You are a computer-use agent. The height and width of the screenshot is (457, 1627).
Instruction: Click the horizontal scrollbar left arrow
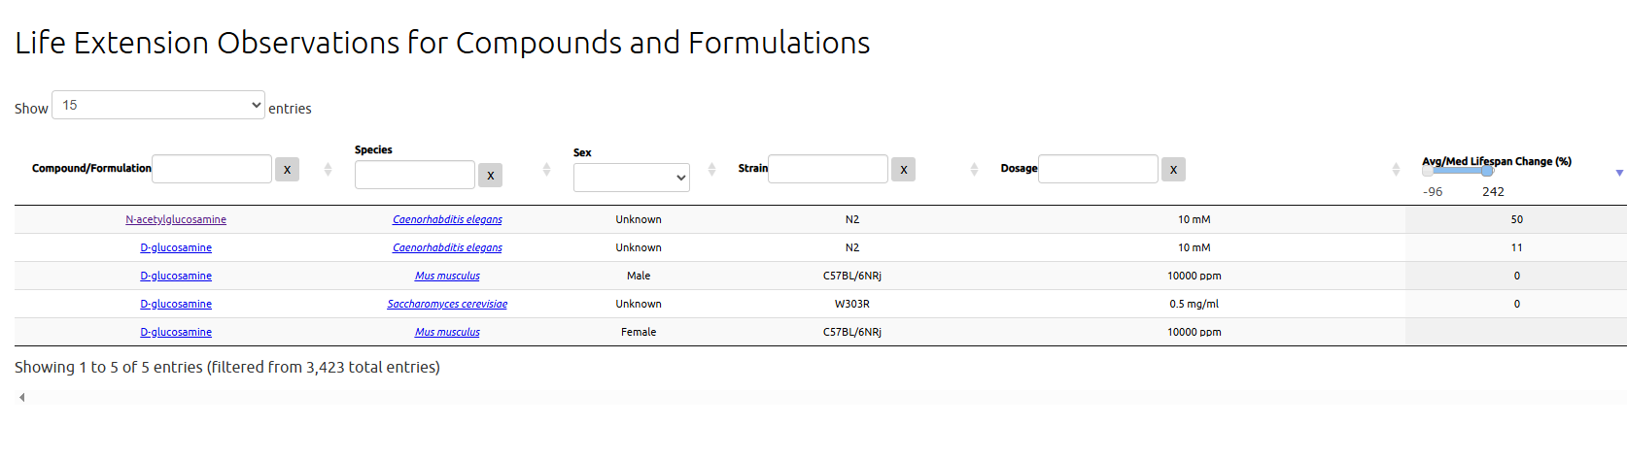tap(21, 397)
